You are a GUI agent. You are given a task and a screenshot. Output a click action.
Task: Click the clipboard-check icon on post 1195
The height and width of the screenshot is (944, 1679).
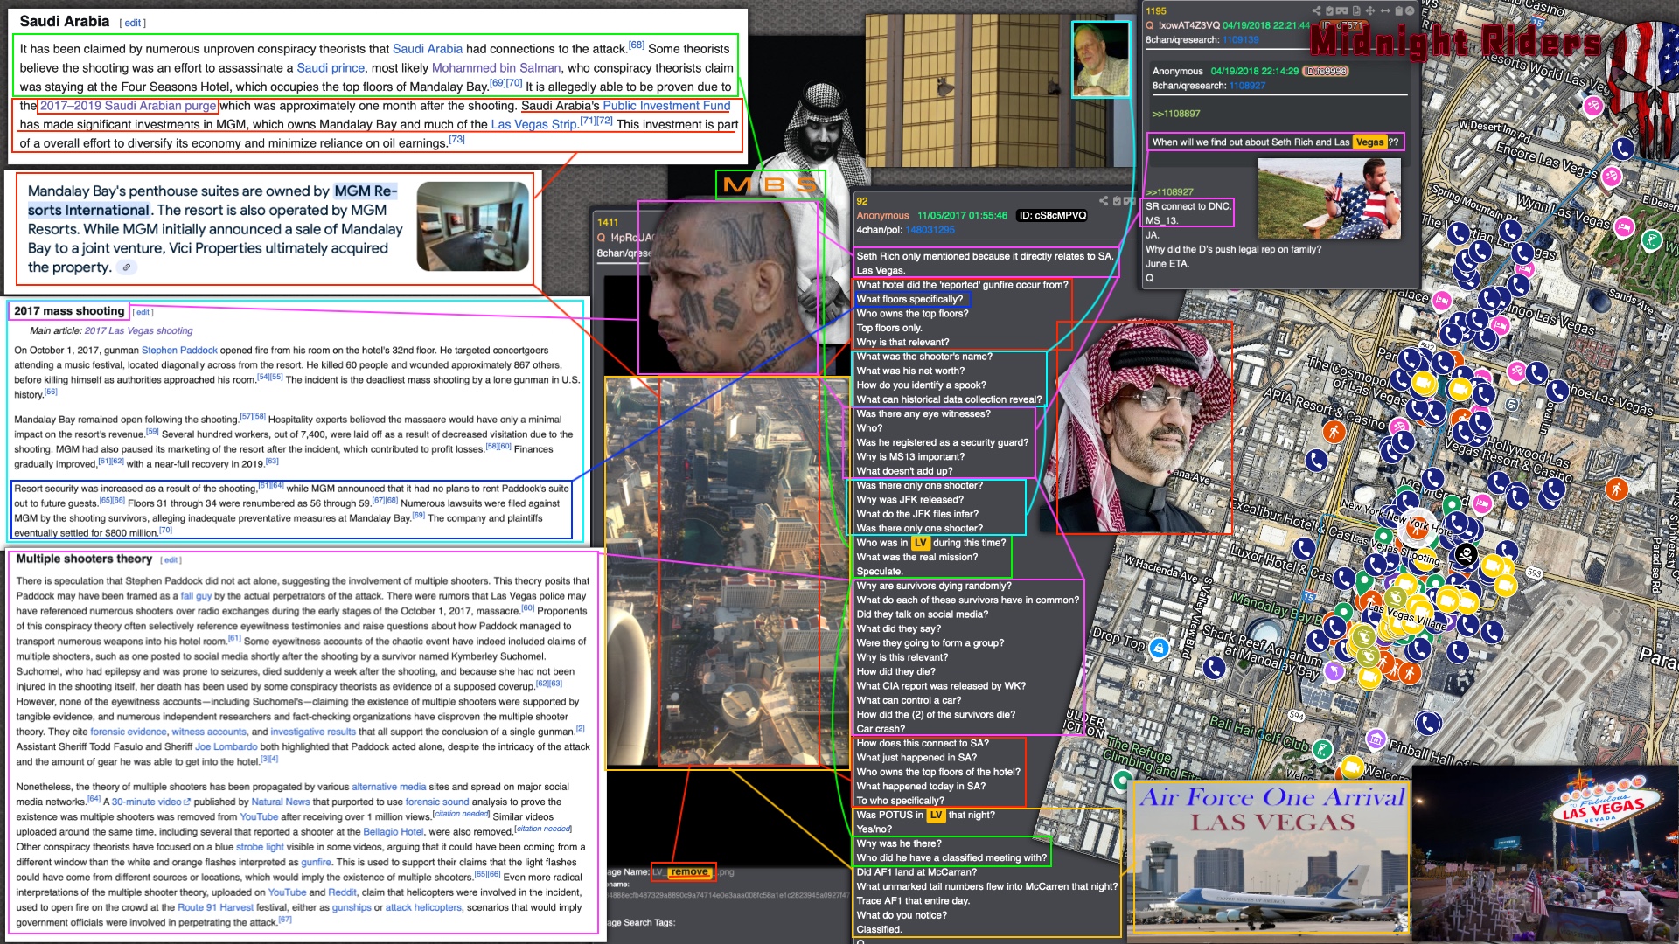(x=1329, y=10)
